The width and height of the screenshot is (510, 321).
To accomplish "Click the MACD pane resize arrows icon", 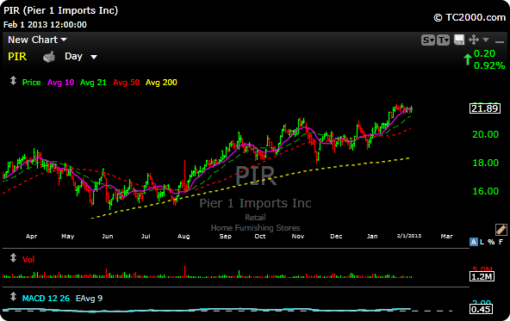I will (x=13, y=297).
